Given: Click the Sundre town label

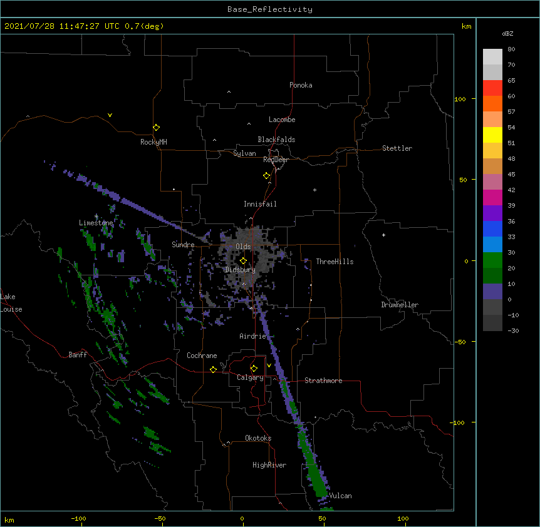Looking at the screenshot, I should click(183, 245).
